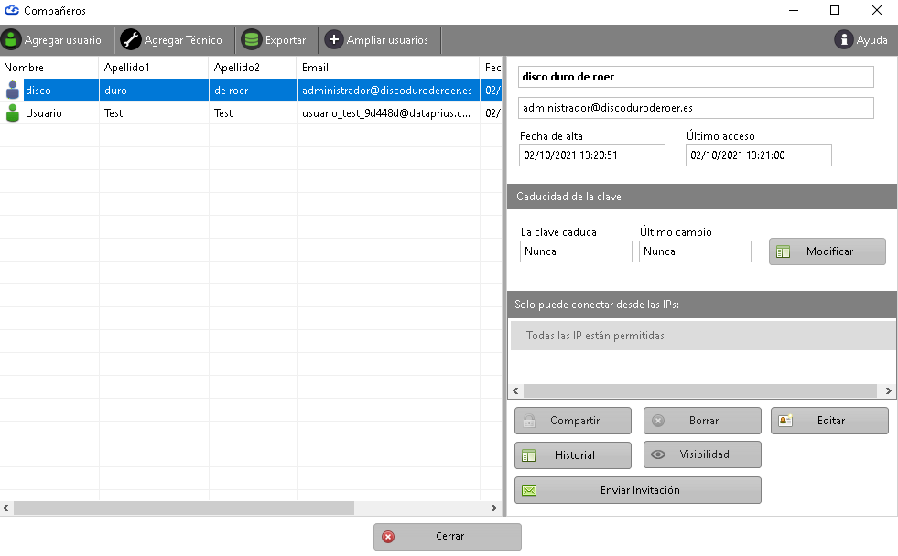Click the Exportar database icon
The width and height of the screenshot is (898, 556).
click(252, 40)
